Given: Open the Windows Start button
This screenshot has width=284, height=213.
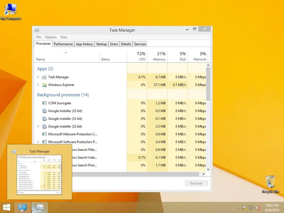Looking at the screenshot, I should [7, 207].
